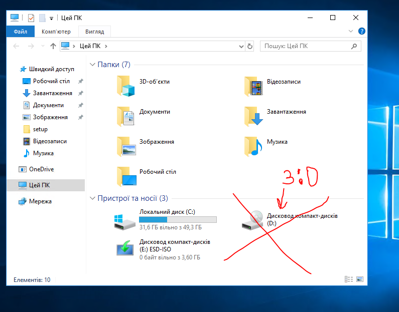The image size is (399, 312).
Task: Expand the ribbon with the chevron
Action: click(x=351, y=32)
